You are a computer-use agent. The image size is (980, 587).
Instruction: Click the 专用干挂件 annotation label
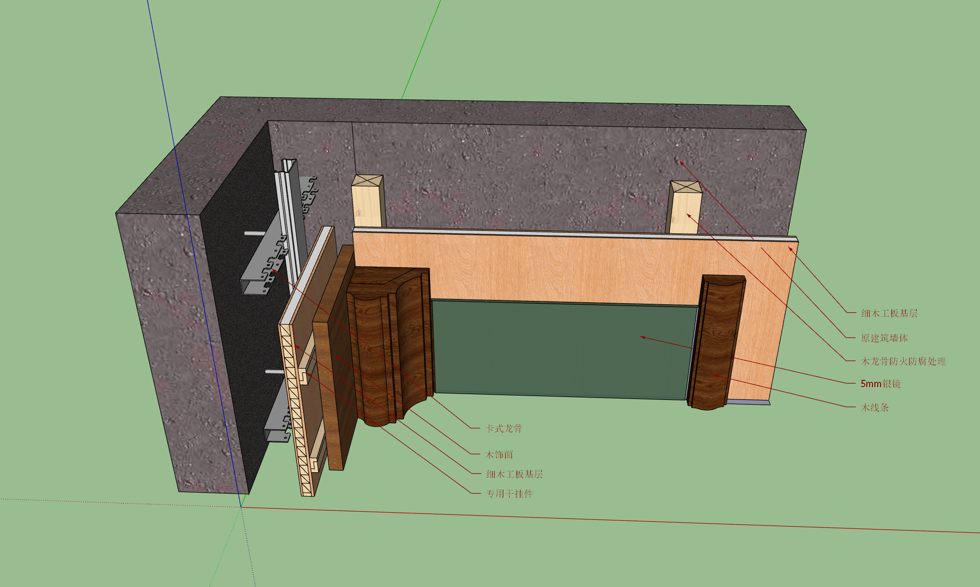point(510,494)
